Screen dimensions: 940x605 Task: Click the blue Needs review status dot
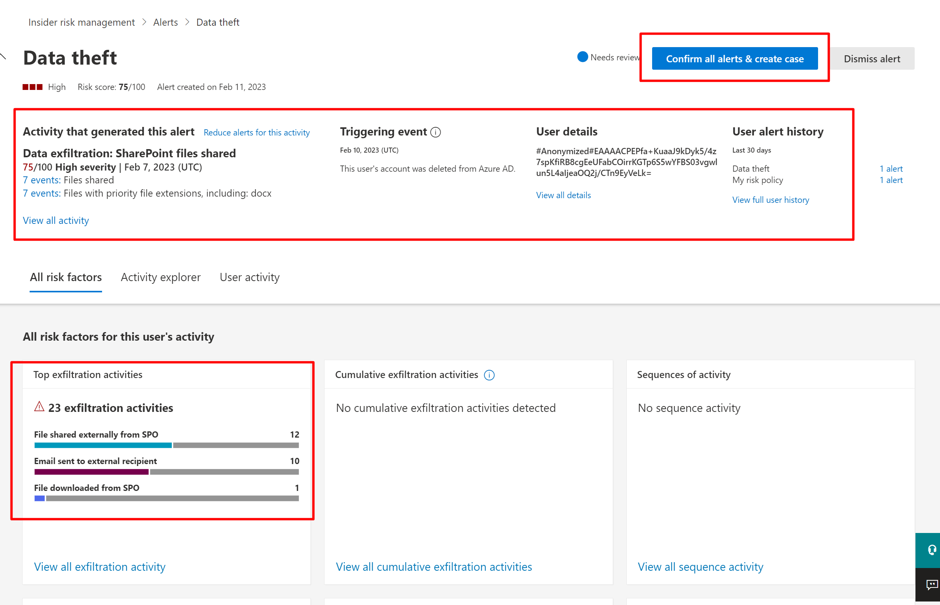(x=582, y=57)
